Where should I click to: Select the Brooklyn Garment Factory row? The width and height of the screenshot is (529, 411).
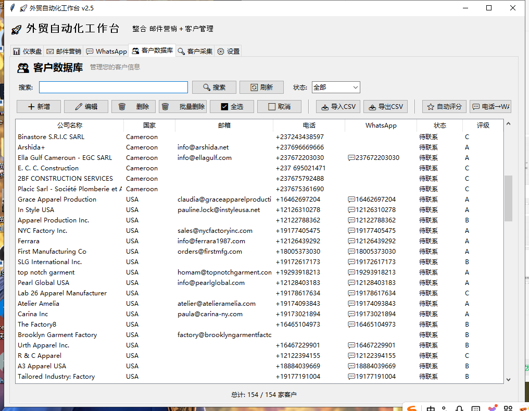(x=259, y=335)
